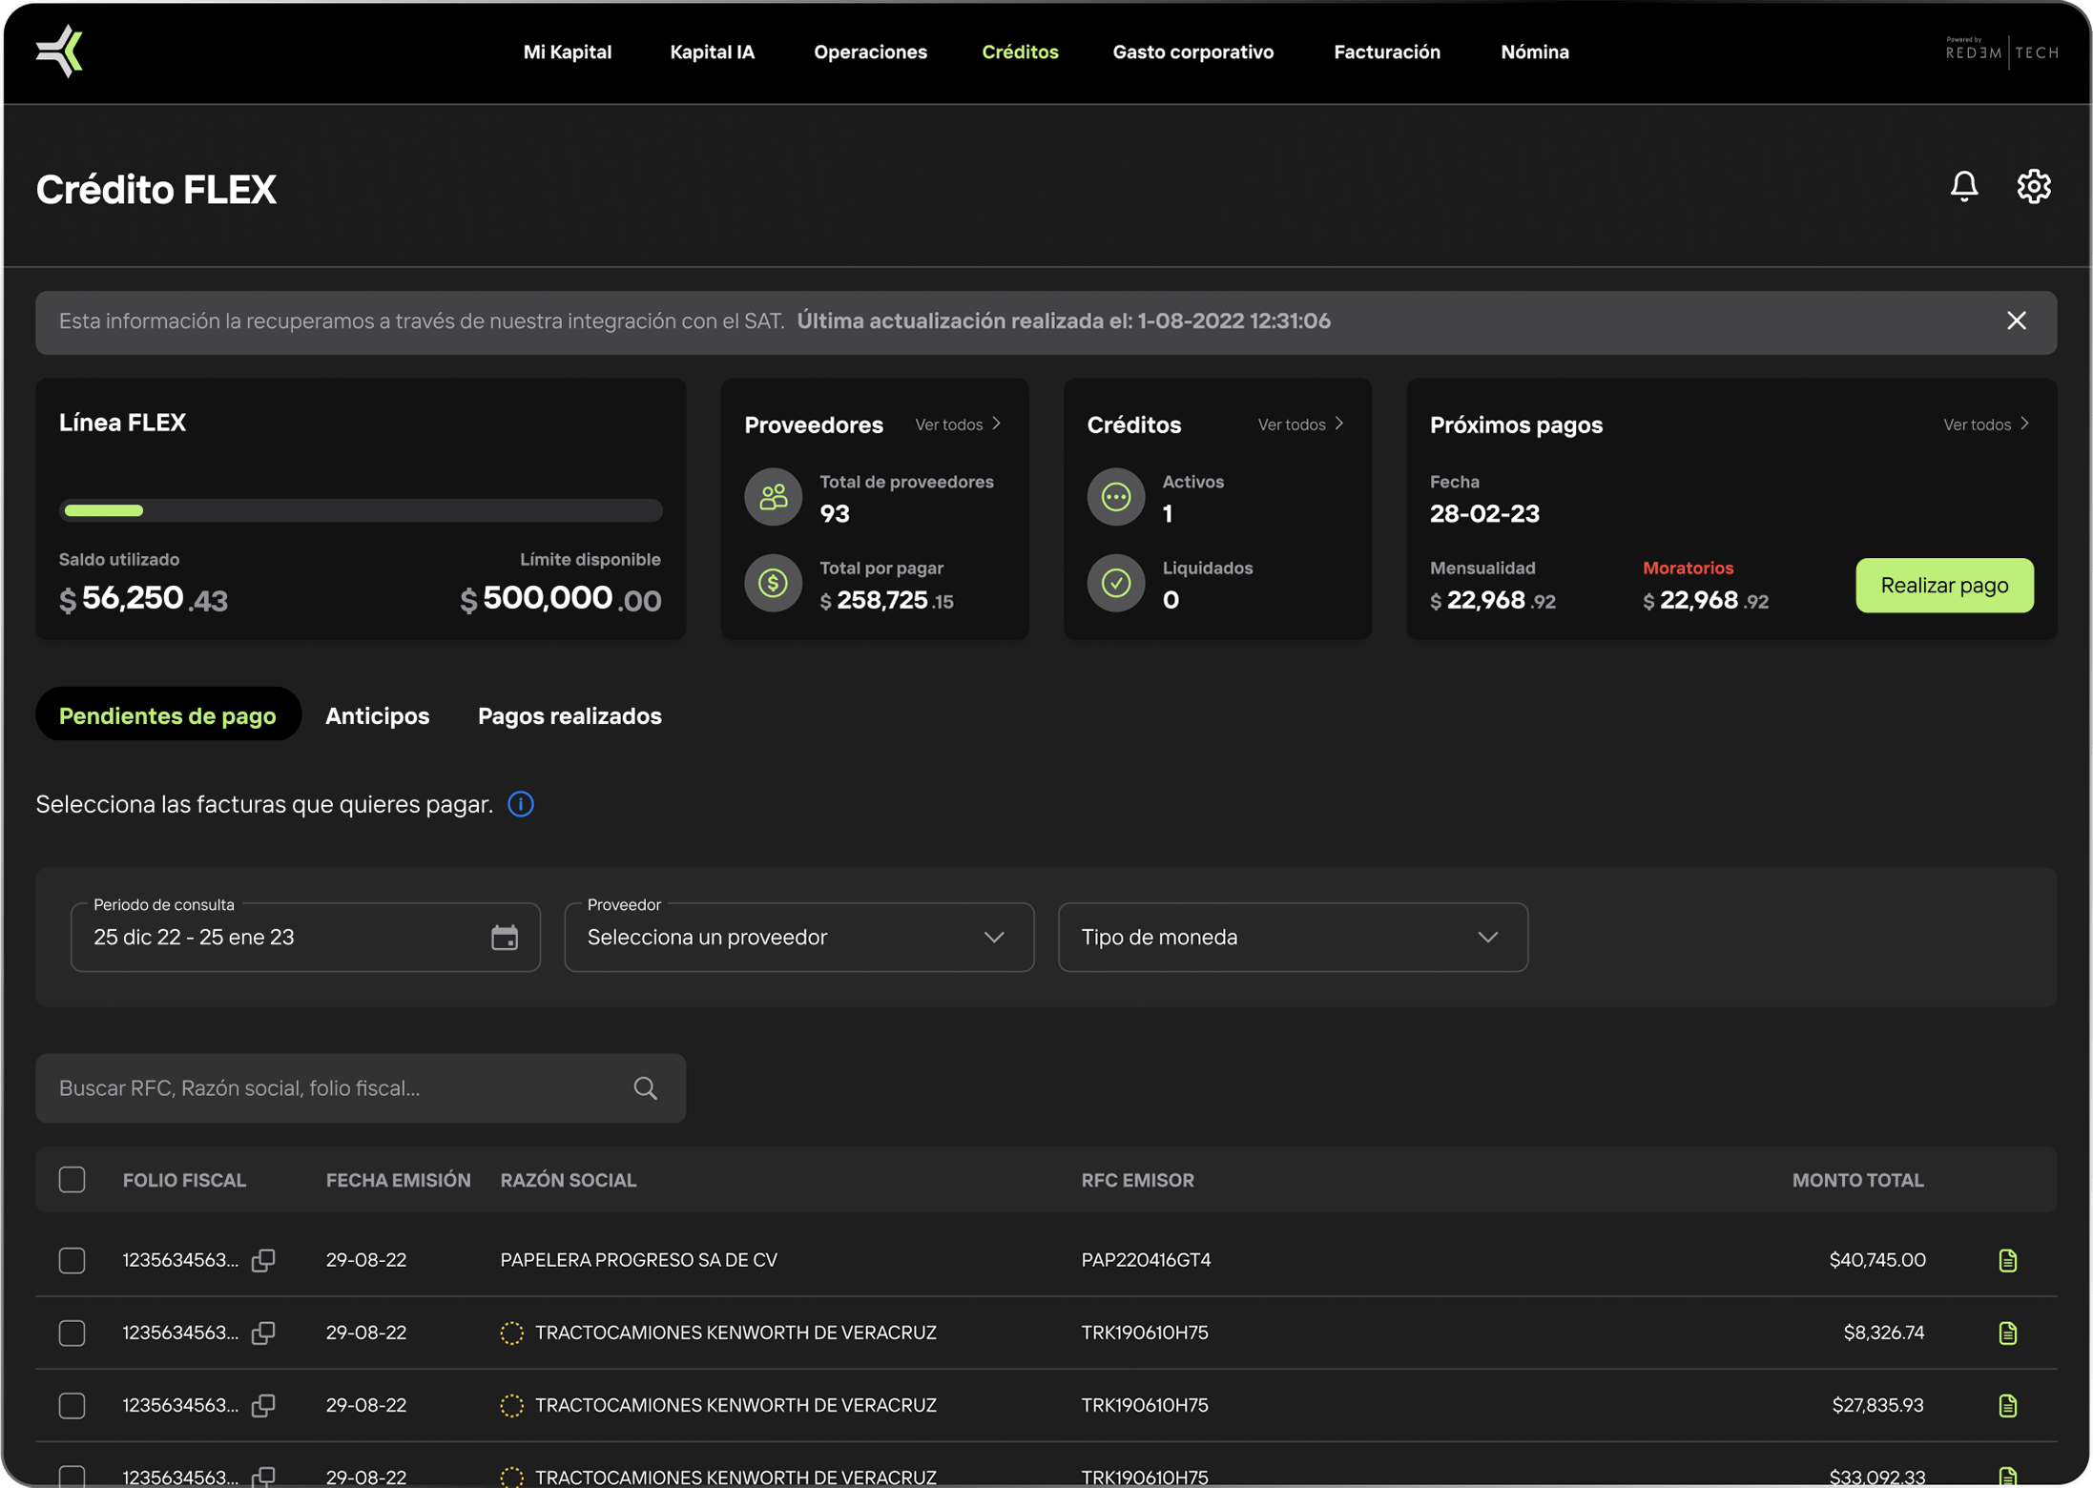
Task: Copy folio fiscal of Papelera Progreso row
Action: [x=263, y=1260]
